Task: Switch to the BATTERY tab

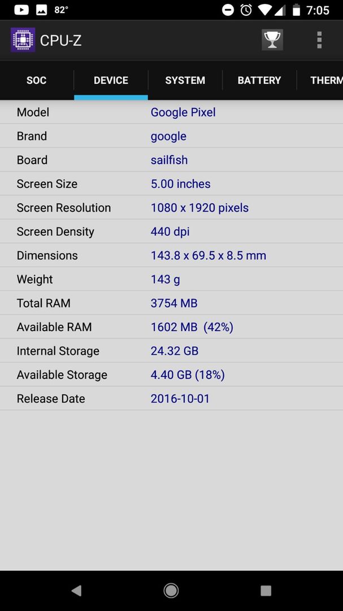Action: tap(259, 80)
